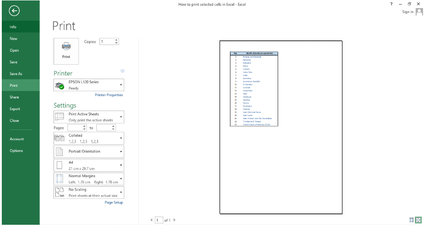The width and height of the screenshot is (428, 227).
Task: Choose Close in the sidebar
Action: click(21, 120)
